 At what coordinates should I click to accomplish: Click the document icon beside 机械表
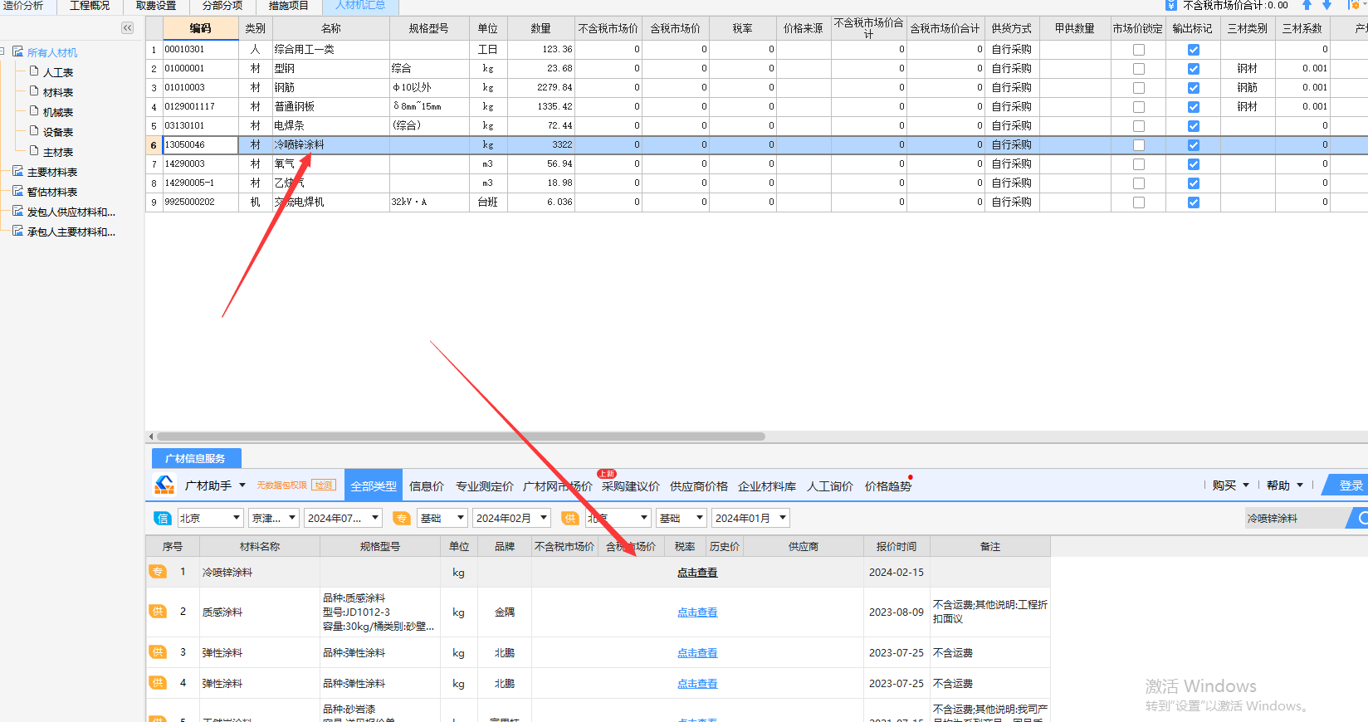point(34,111)
